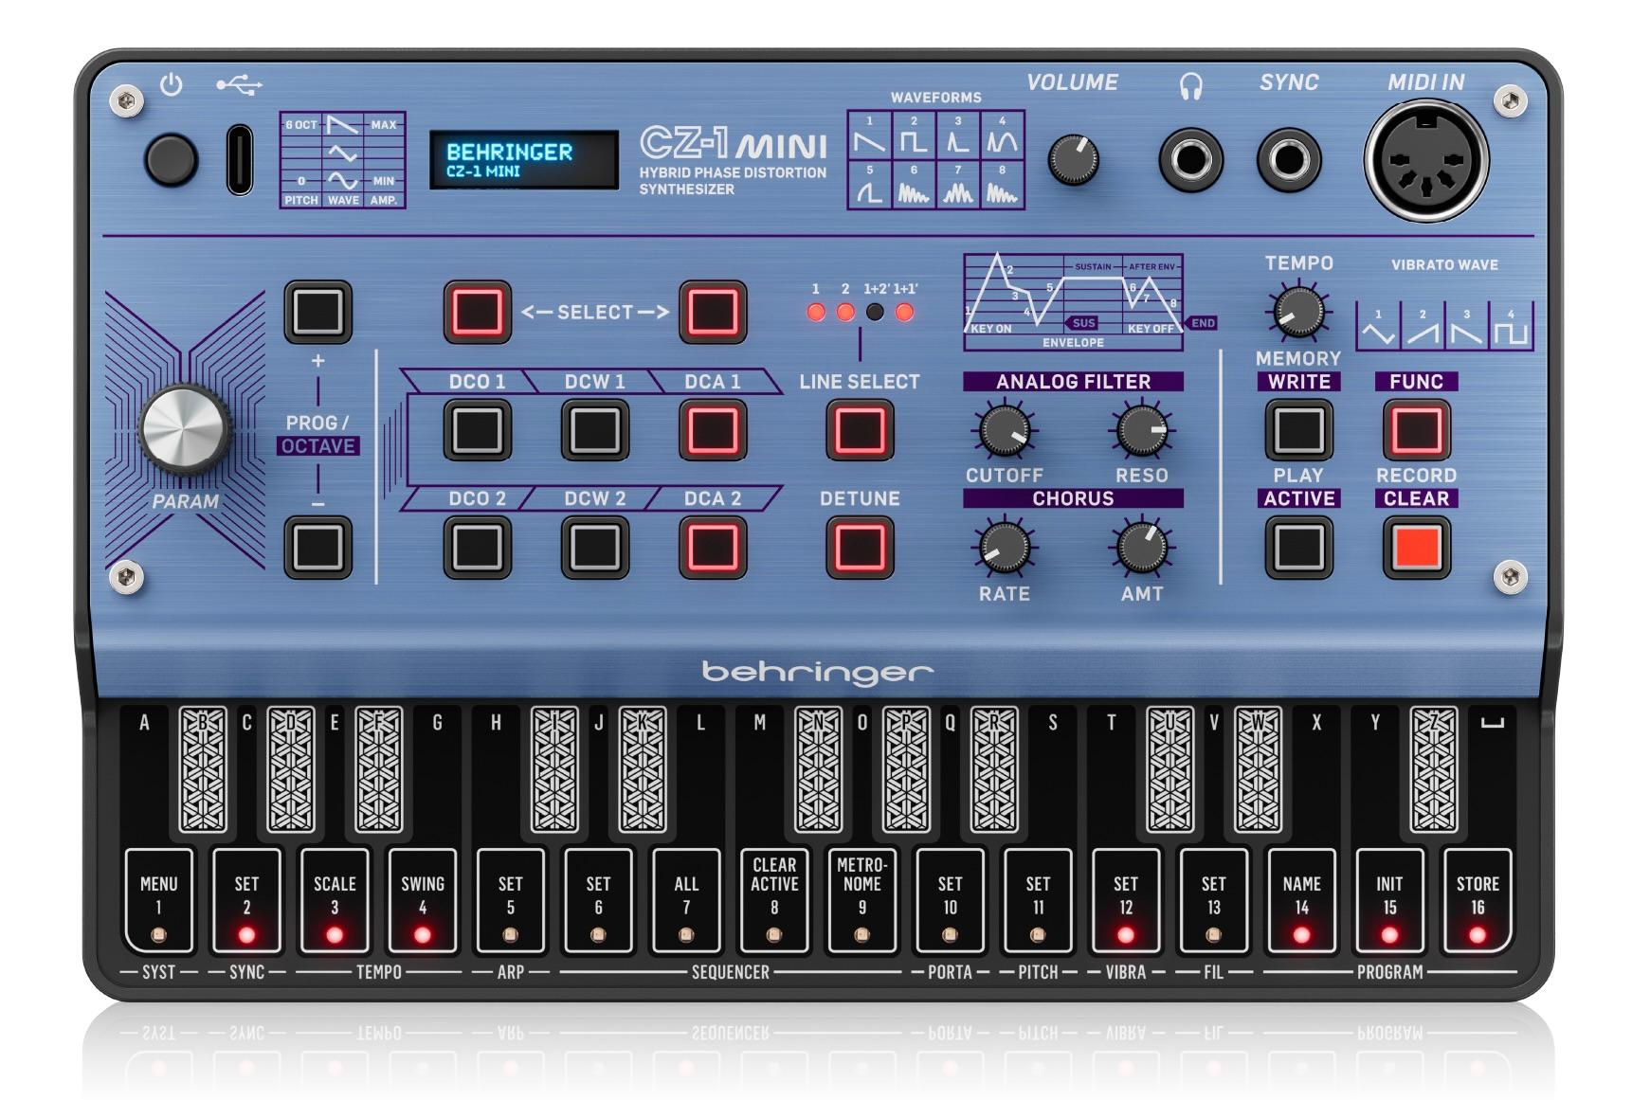Click waveform 4 double sine icon
This screenshot has height=1100, width=1650.
[x=1002, y=142]
